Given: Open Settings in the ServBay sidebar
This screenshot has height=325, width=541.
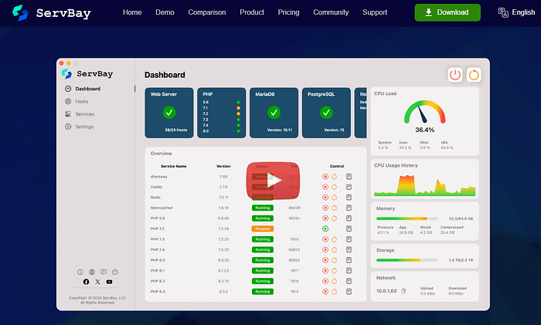Looking at the screenshot, I should coord(79,127).
